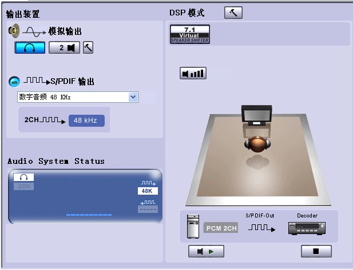The width and height of the screenshot is (353, 270).
Task: Click the S/PDIF output round icon
Action: tap(14, 82)
